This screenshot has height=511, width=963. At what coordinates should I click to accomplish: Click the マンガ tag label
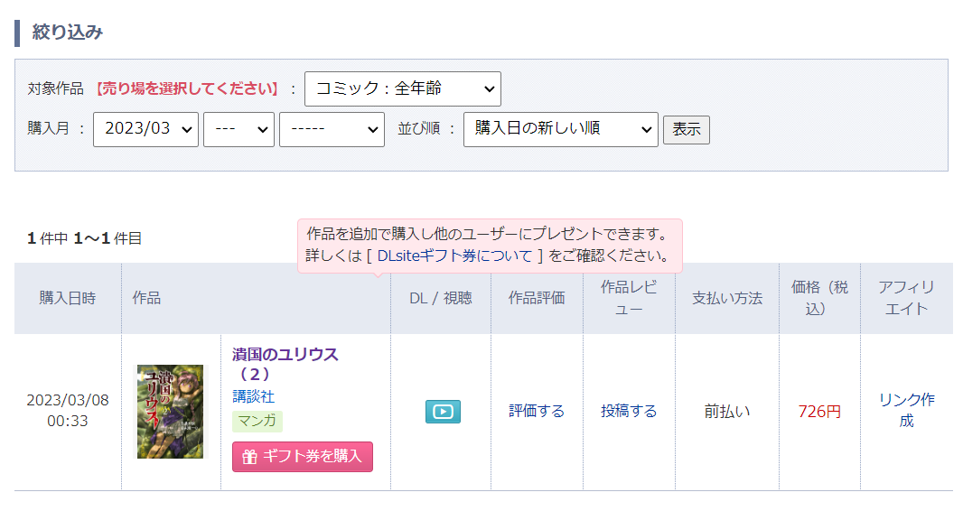point(257,422)
